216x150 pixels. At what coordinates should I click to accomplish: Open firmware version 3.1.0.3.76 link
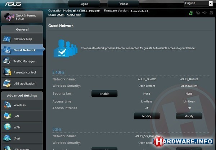point(139,11)
